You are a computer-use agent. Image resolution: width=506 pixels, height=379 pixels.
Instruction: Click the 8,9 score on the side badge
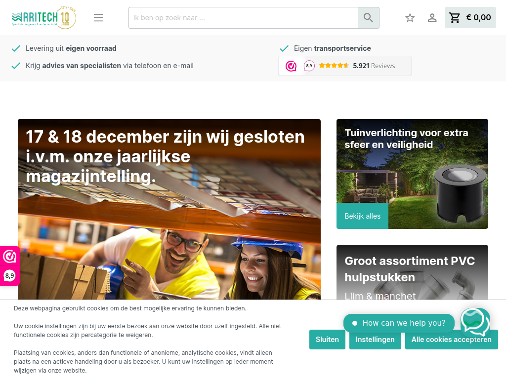click(x=10, y=276)
